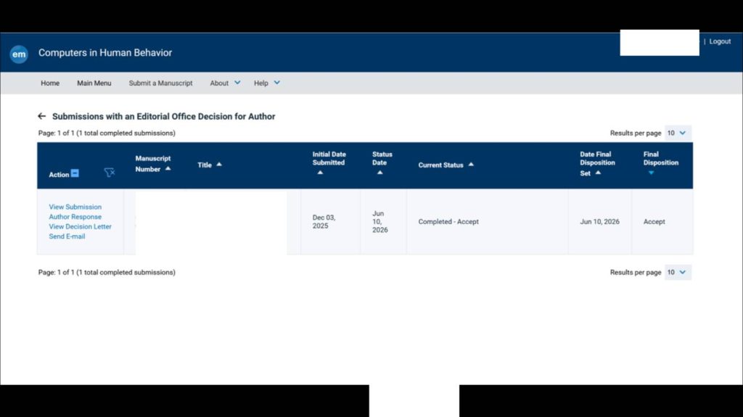Toggle Final Disposition descending sort arrow
Viewport: 743px width, 417px height.
coord(651,173)
